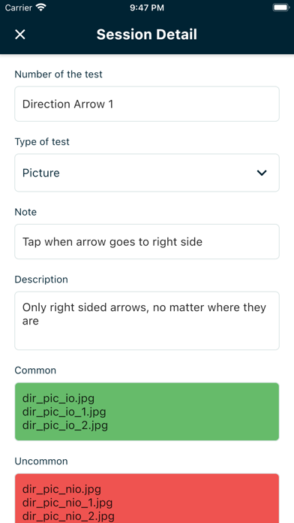
Task: Tap the clock in the status bar
Action: click(x=147, y=8)
